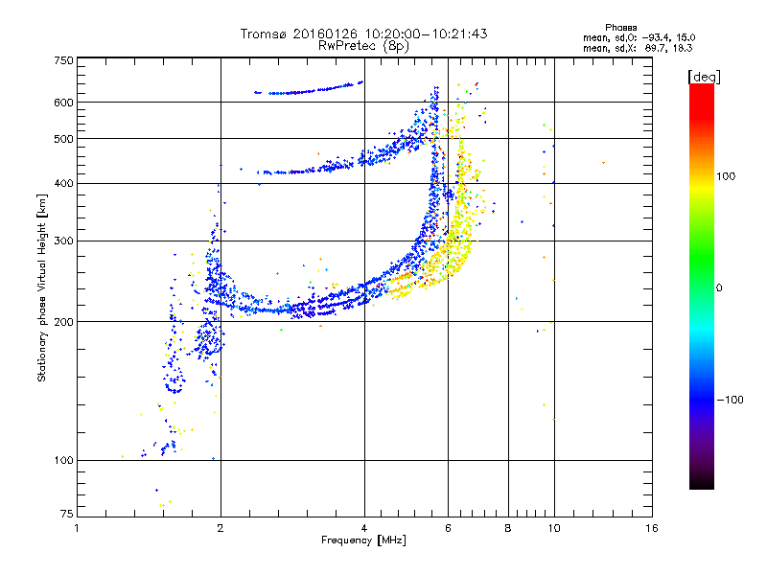
Task: Click the x-axis tick label '16'
Action: (x=652, y=528)
